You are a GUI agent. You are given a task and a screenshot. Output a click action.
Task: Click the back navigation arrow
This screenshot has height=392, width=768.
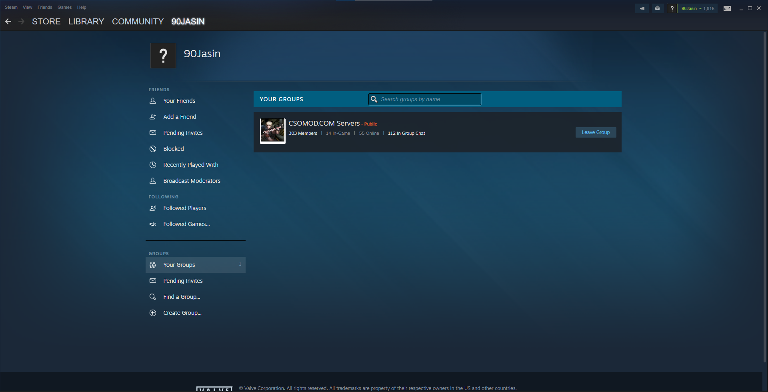pyautogui.click(x=8, y=22)
